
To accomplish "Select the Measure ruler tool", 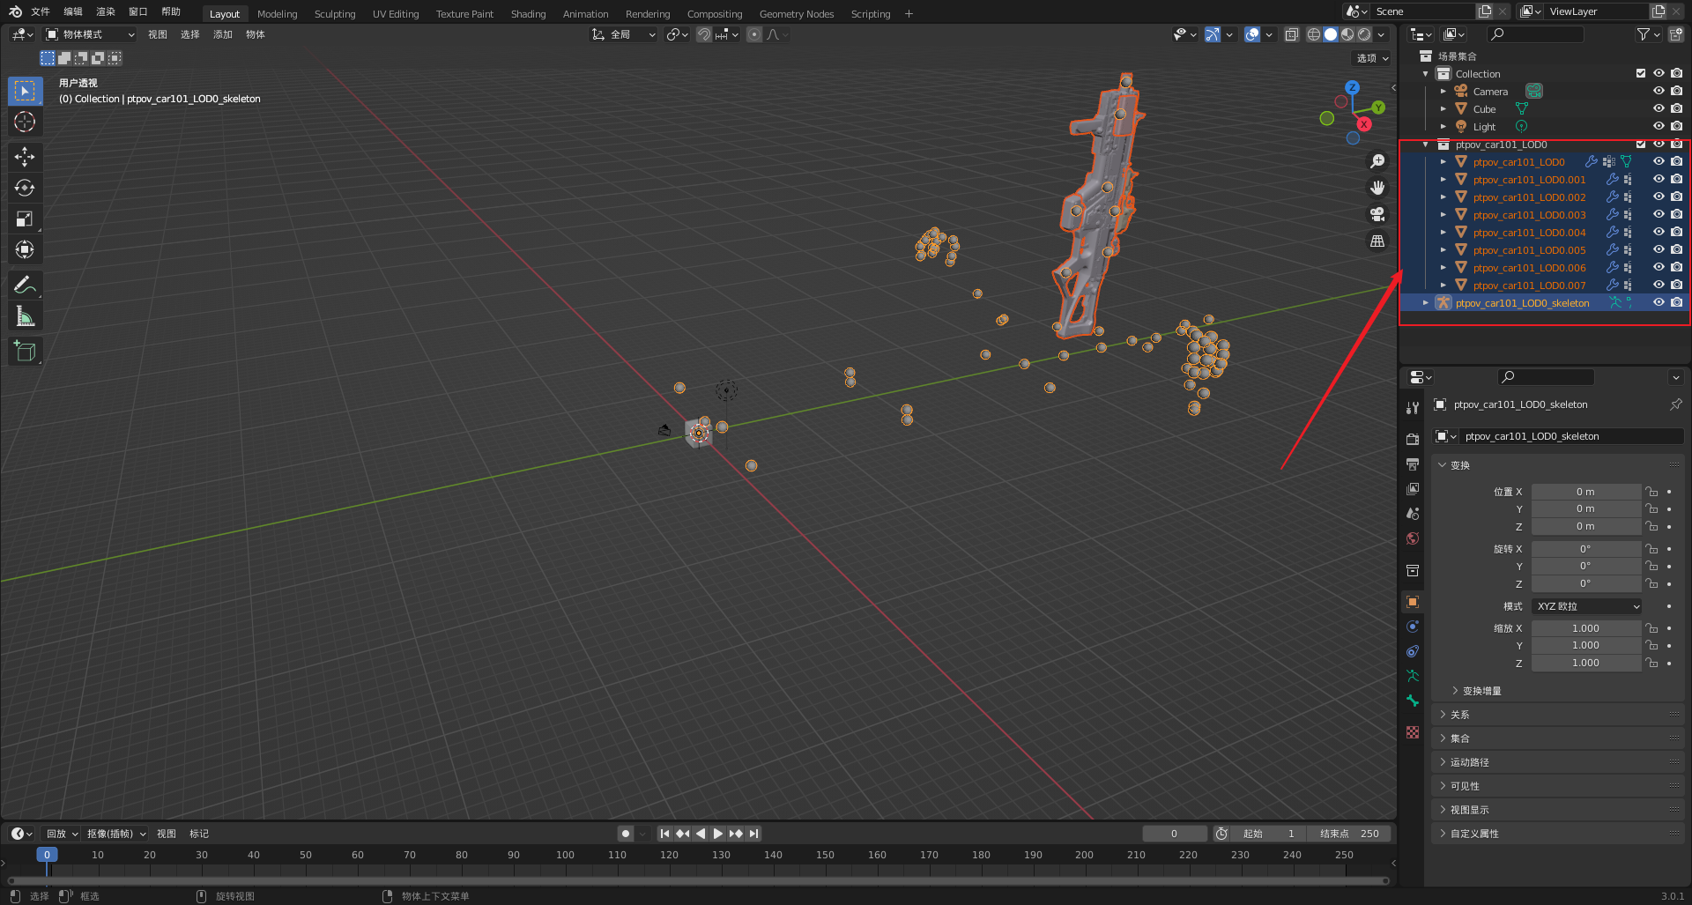I will click(x=25, y=316).
